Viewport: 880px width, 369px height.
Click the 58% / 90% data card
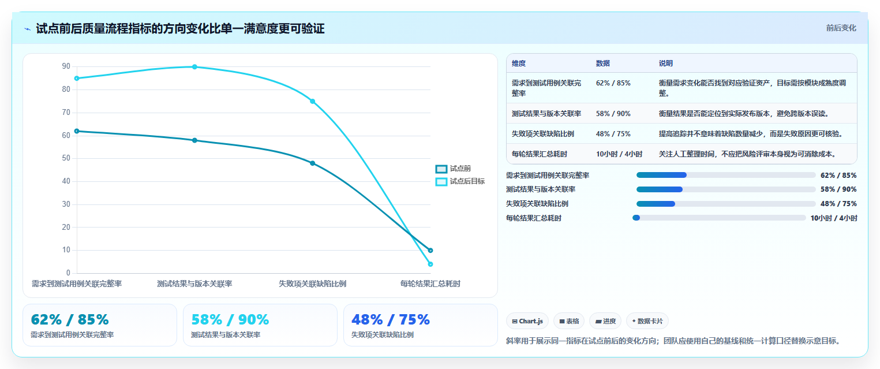(260, 325)
